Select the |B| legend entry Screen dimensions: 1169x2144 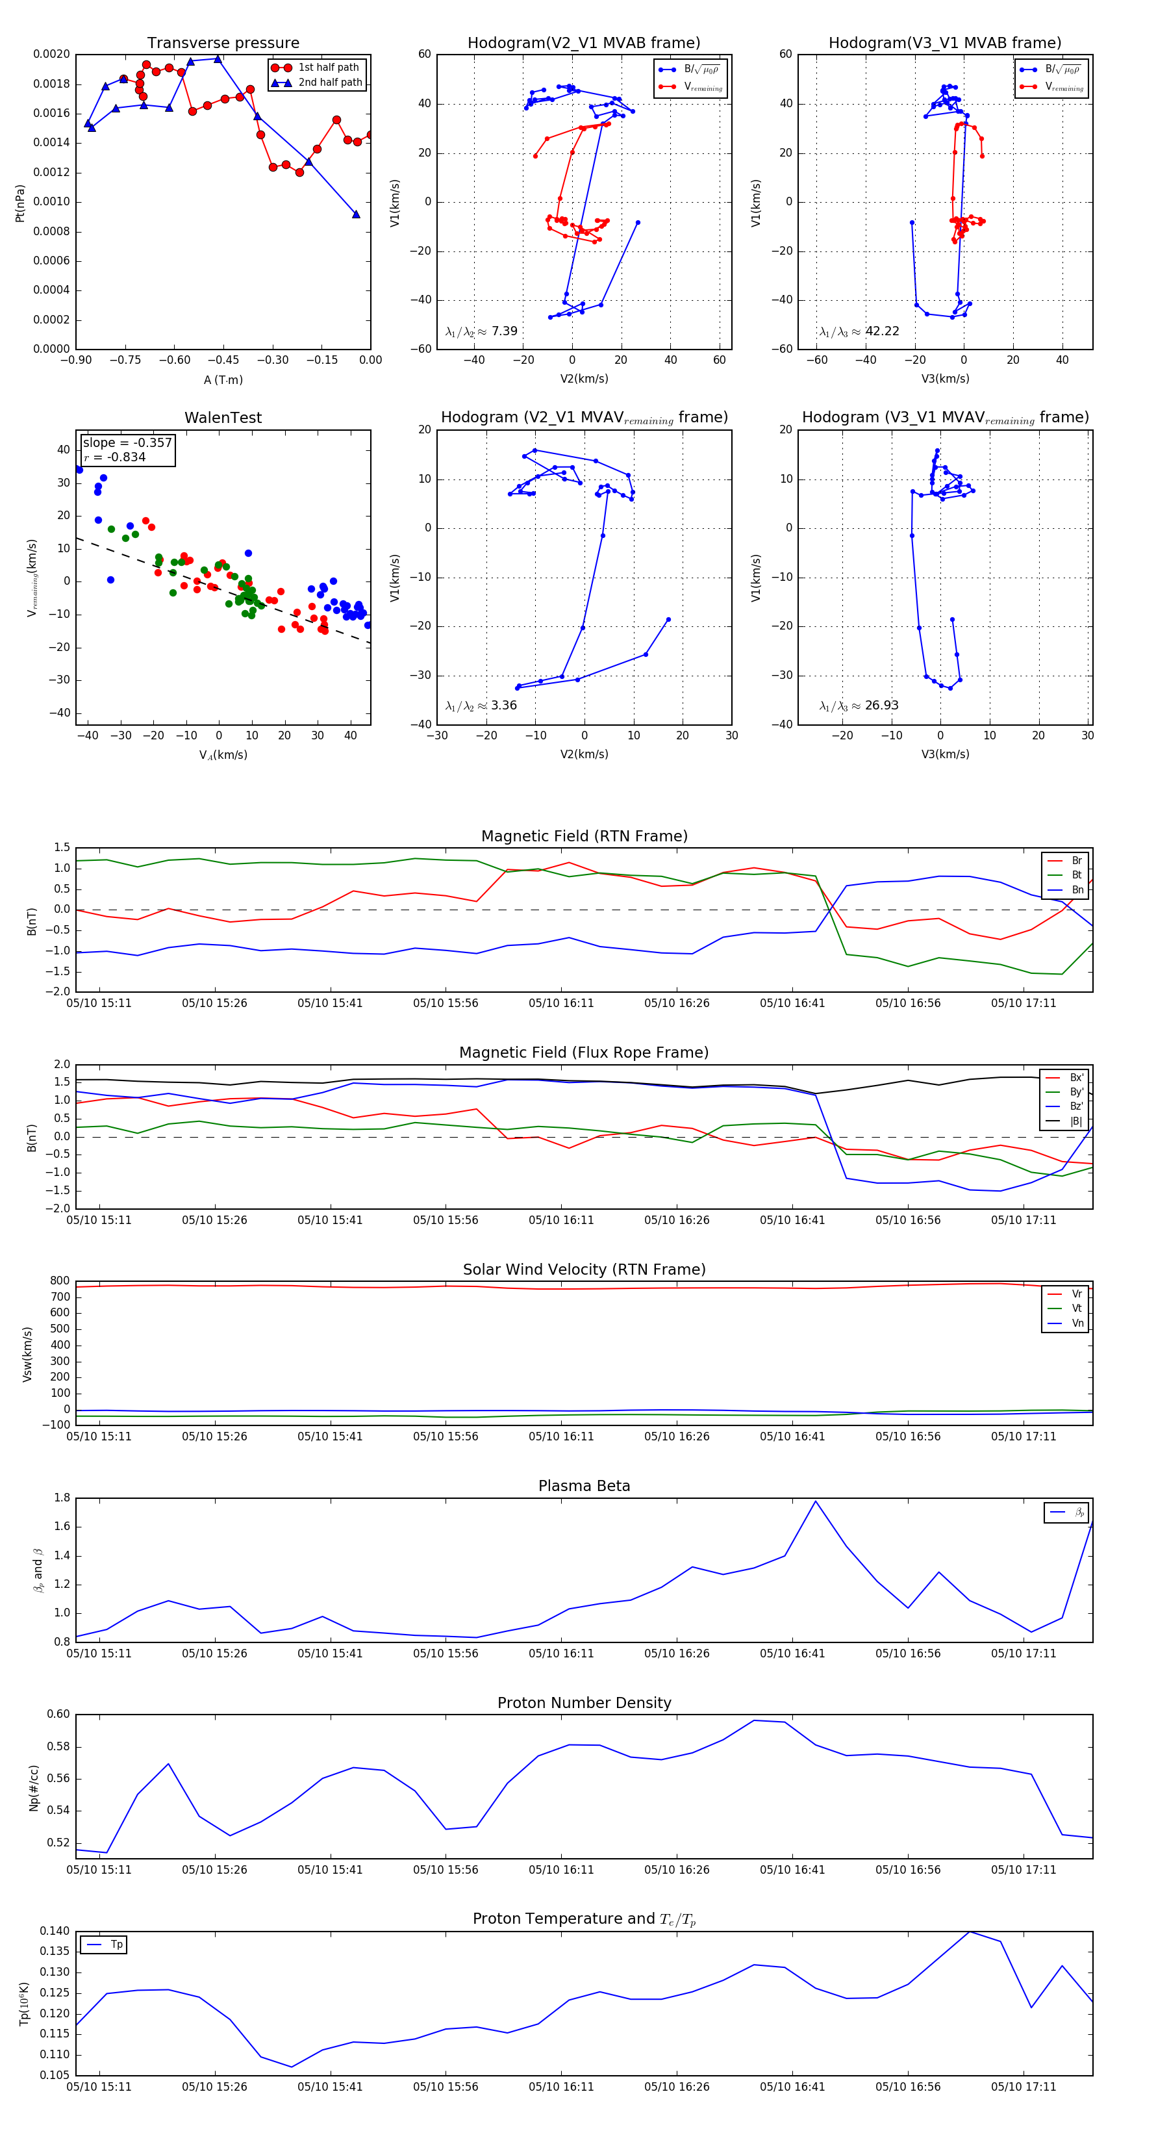[x=1064, y=1122]
